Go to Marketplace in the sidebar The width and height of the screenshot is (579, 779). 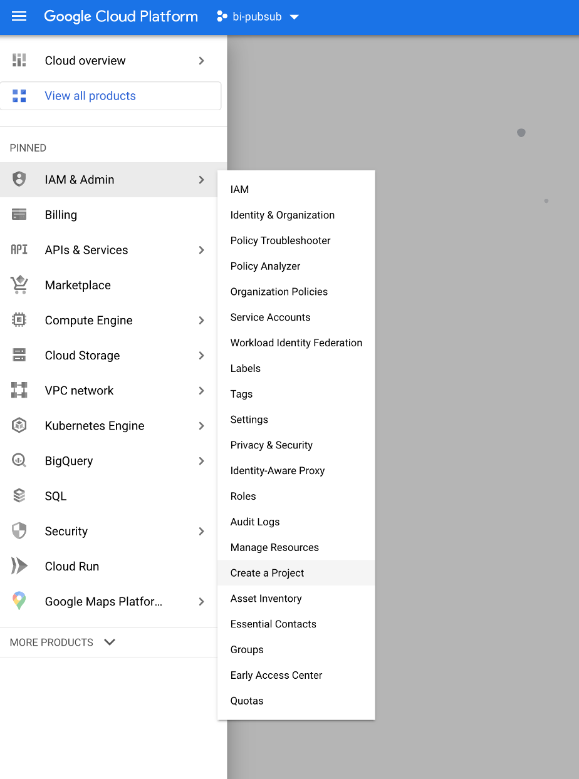coord(78,285)
